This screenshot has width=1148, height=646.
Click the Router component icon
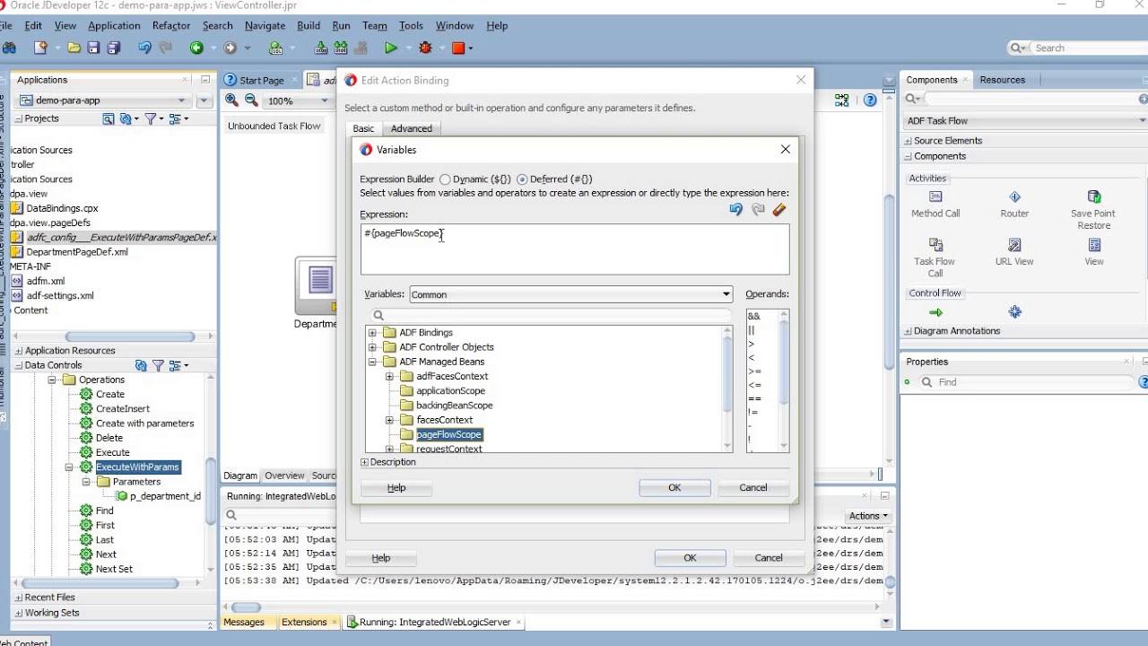click(1014, 196)
